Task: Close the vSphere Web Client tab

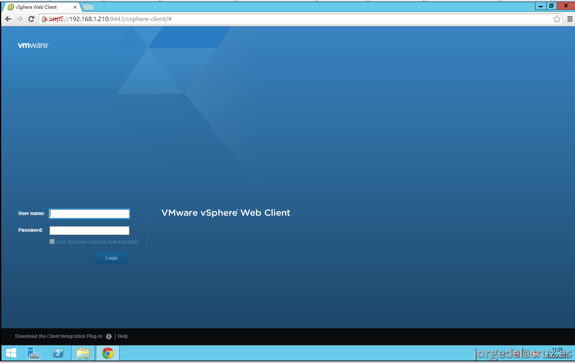Action: click(75, 7)
